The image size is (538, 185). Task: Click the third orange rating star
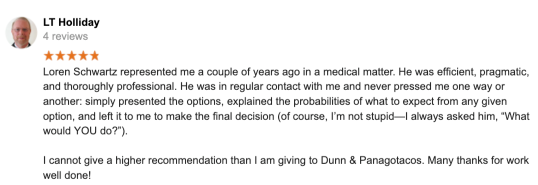click(71, 55)
